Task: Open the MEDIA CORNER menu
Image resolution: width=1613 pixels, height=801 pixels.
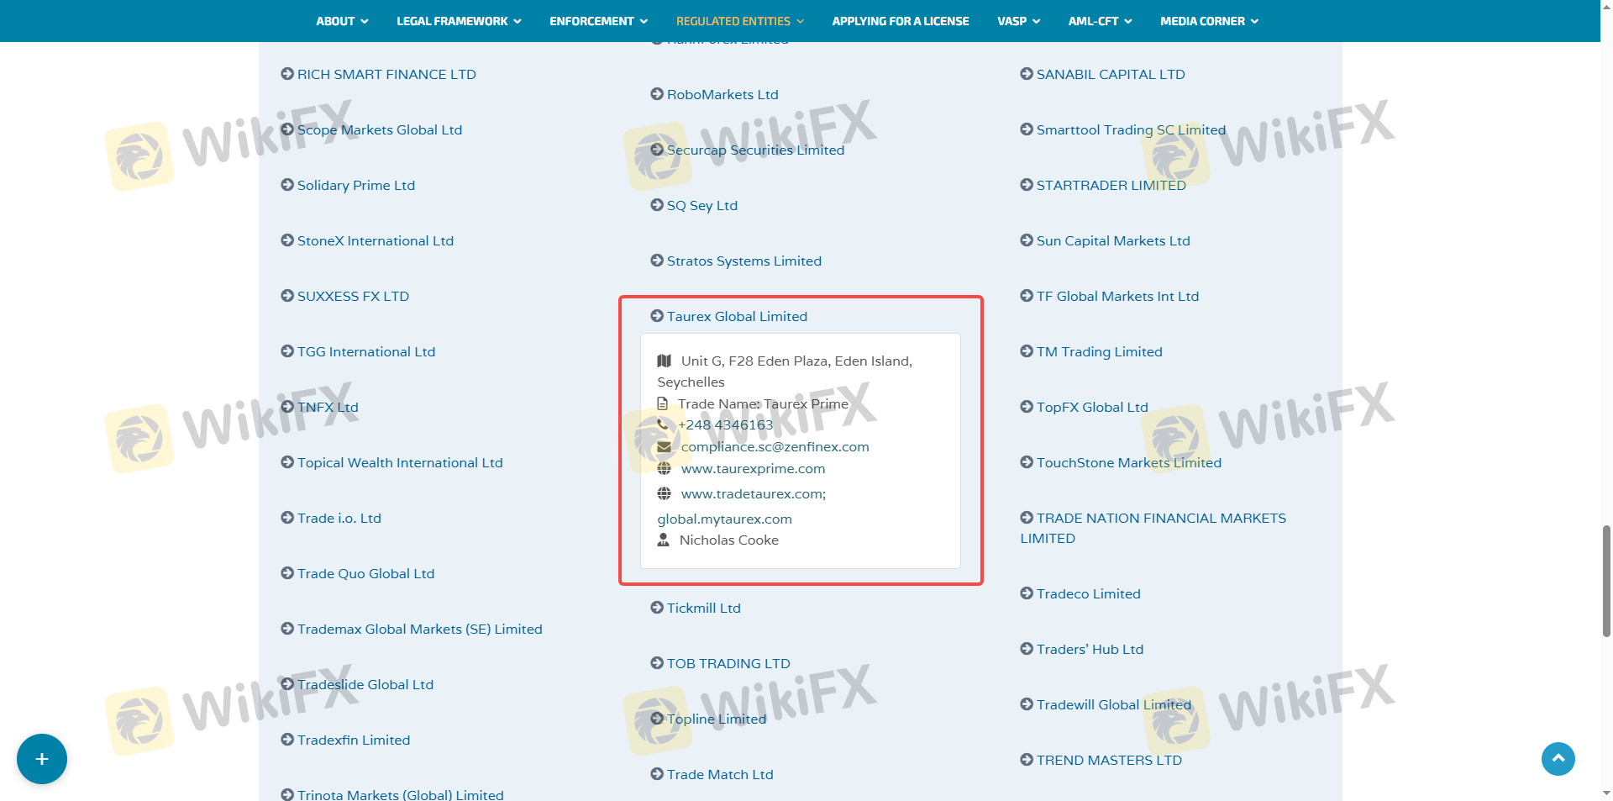Action: click(1208, 21)
